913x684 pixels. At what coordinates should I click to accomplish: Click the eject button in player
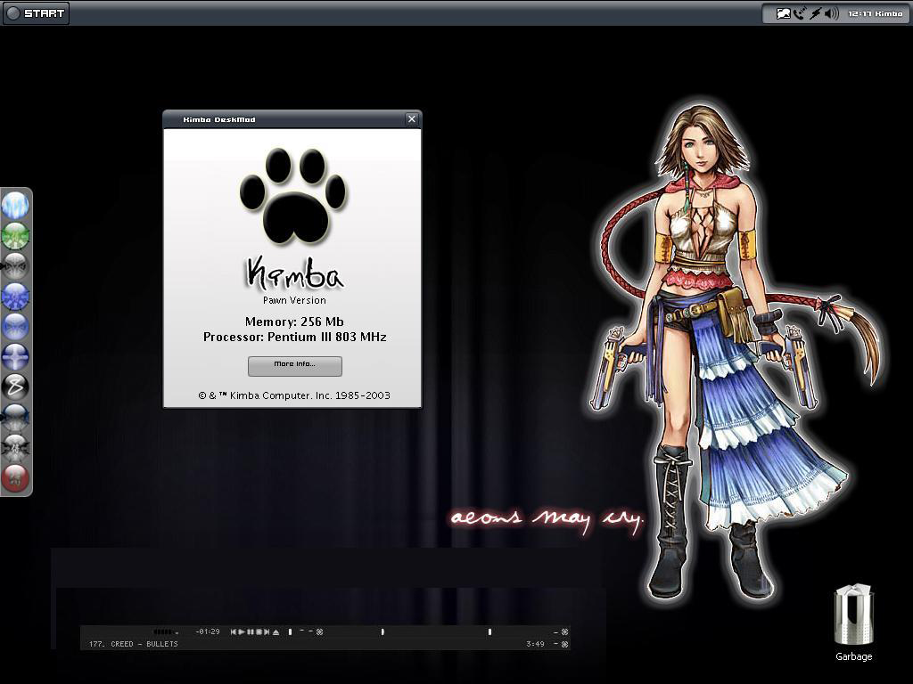(x=276, y=631)
